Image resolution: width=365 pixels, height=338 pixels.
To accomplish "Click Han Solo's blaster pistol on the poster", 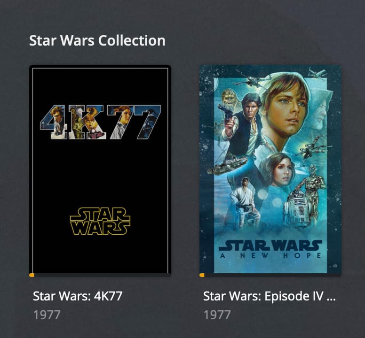I will click(225, 112).
